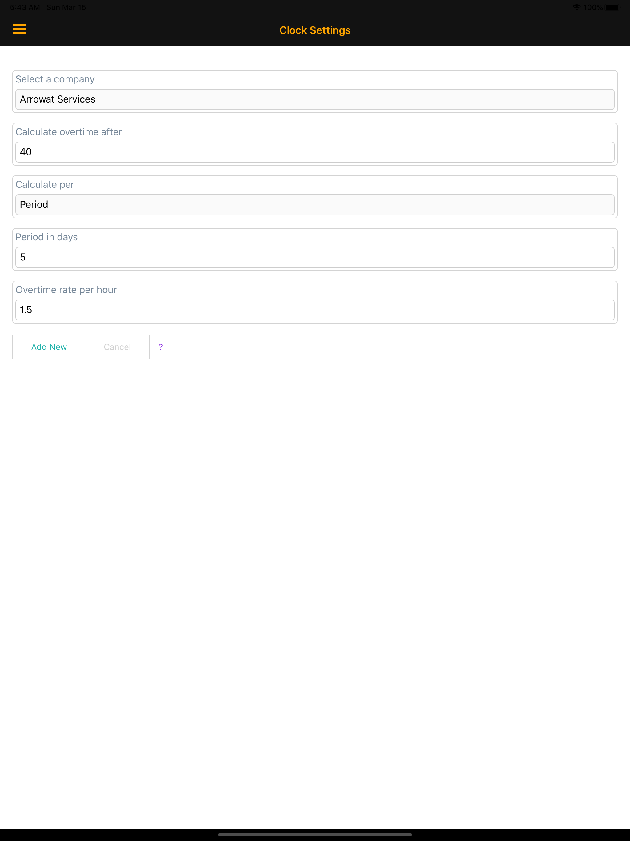The image size is (630, 841).
Task: Select the date label Sun Mar 15
Action: pos(66,6)
